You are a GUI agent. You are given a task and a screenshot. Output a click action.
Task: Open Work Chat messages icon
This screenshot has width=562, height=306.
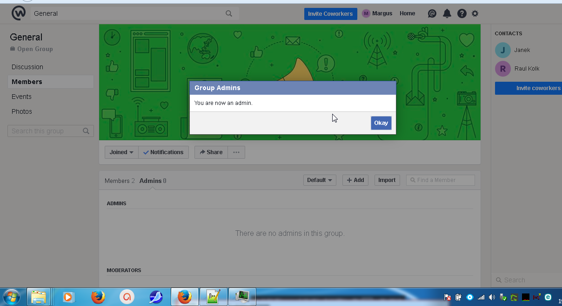pyautogui.click(x=432, y=13)
